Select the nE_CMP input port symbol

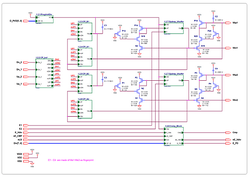coord(26,136)
